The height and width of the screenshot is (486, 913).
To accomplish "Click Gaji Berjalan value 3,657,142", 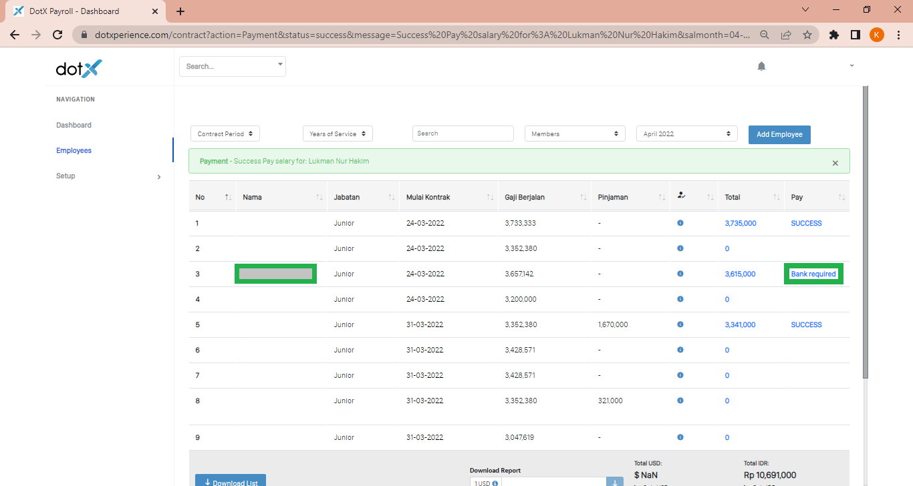I will pyautogui.click(x=519, y=274).
